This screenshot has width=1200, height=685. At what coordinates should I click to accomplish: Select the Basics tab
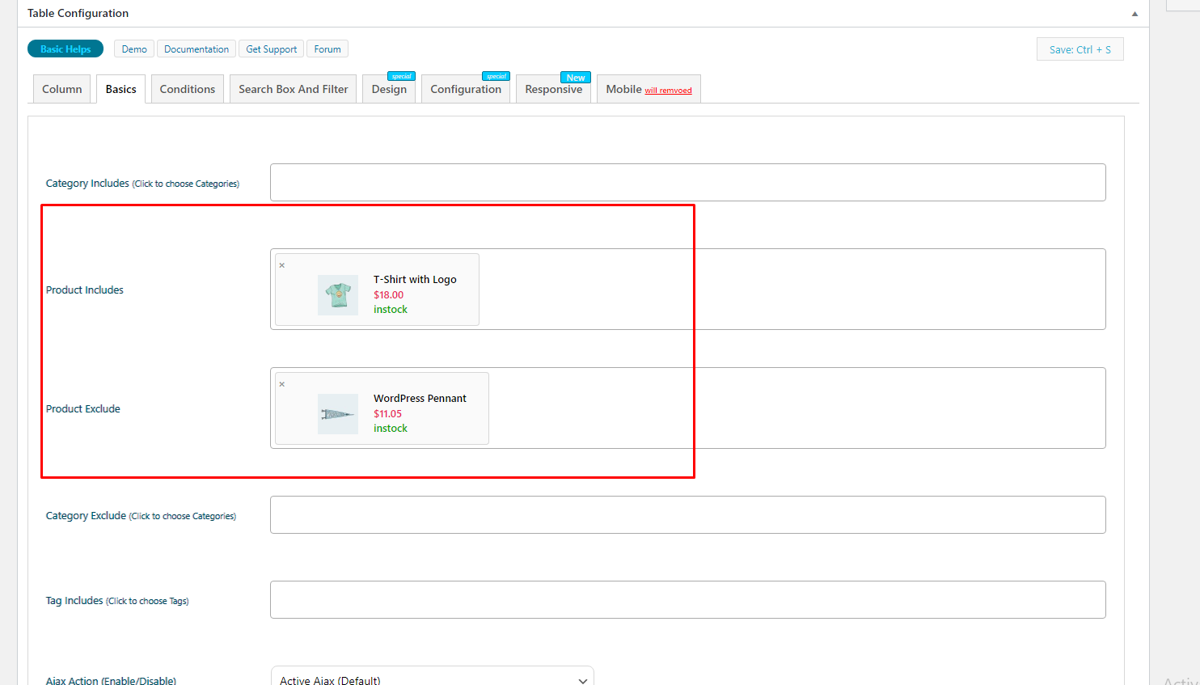(121, 89)
